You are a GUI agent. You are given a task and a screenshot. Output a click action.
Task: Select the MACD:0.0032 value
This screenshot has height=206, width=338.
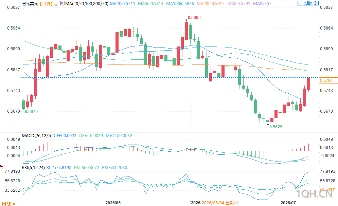pyautogui.click(x=119, y=136)
